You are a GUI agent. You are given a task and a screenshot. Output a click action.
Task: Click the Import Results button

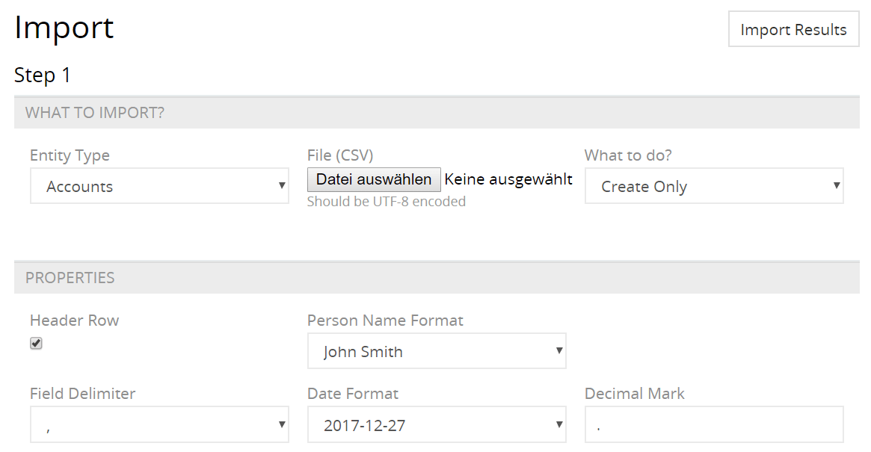point(793,30)
